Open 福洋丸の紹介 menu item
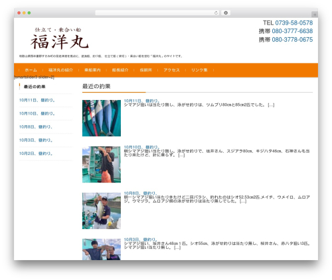 60,70
